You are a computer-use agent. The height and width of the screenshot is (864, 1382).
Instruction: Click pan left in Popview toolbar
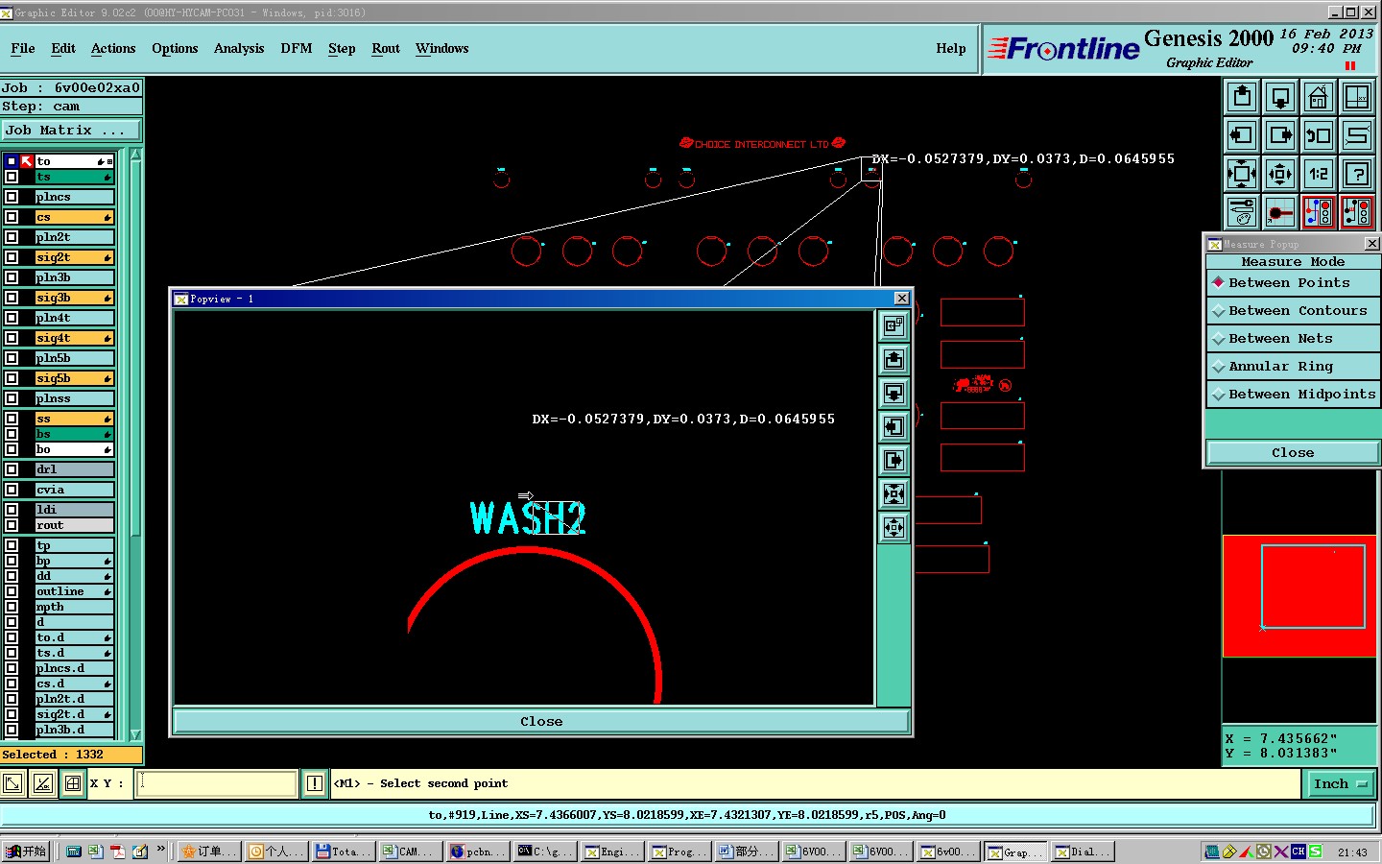[894, 427]
